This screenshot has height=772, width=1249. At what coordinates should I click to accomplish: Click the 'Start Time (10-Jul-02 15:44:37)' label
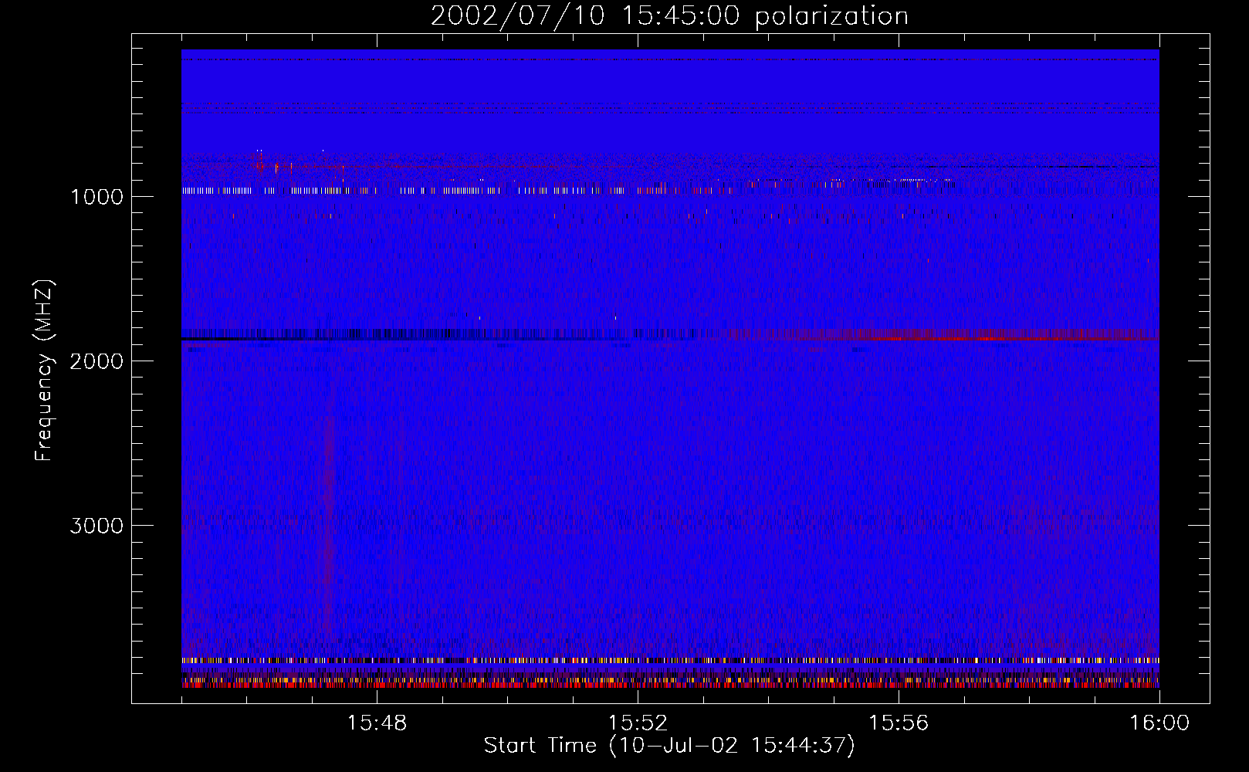click(669, 746)
